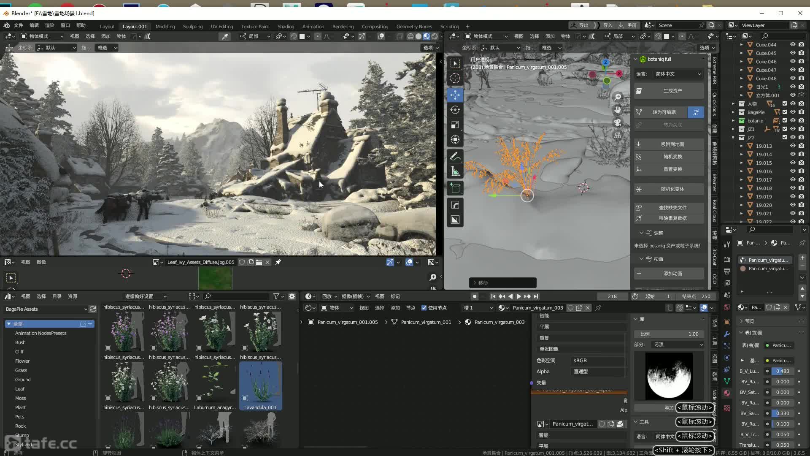
Task: Toggle the JZ2 collection exclude checkbox
Action: pos(785,137)
